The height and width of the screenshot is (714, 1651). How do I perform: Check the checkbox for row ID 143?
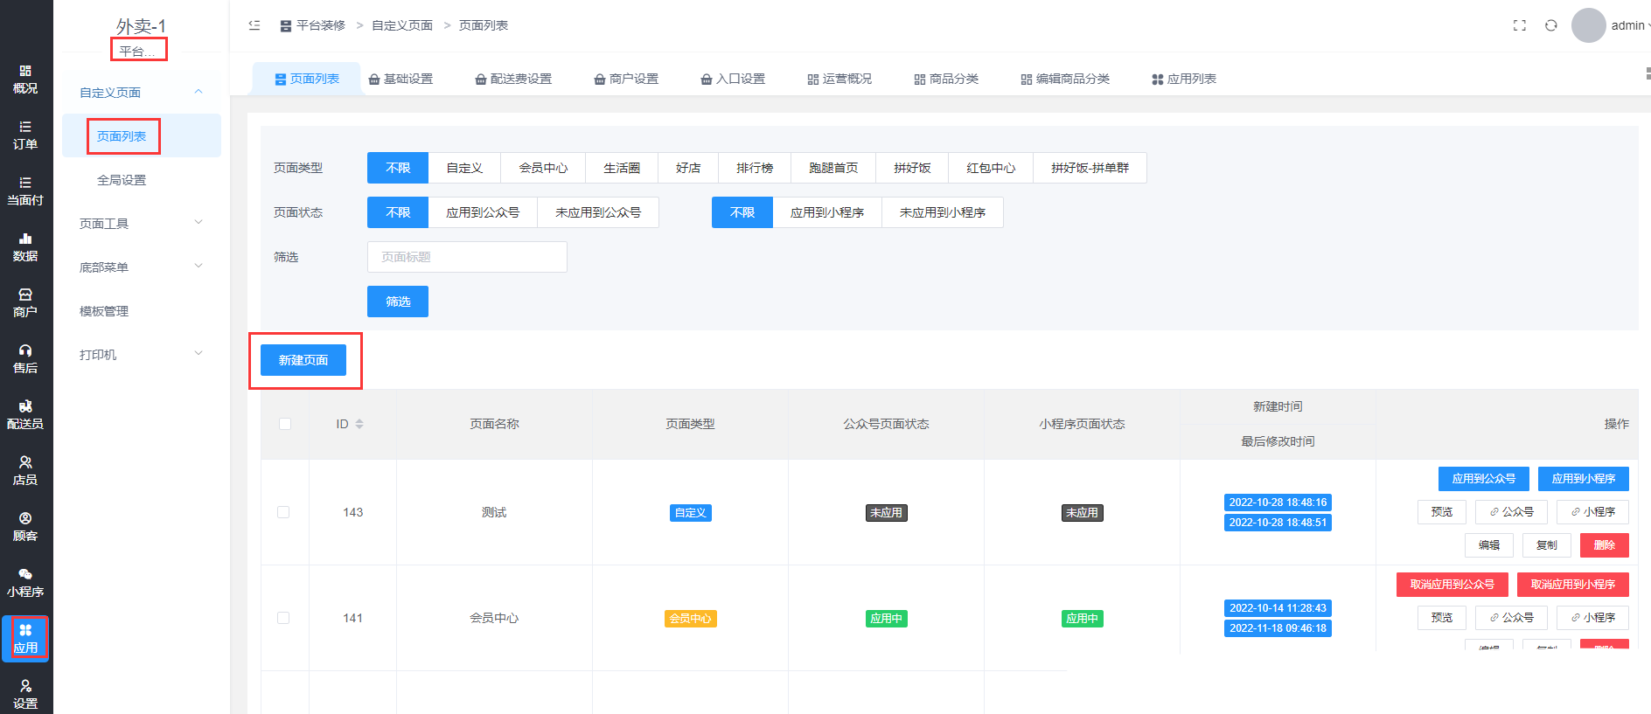(x=283, y=512)
